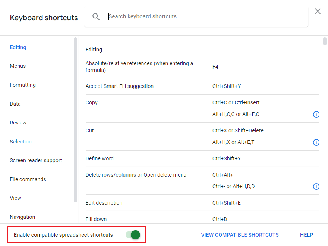The width and height of the screenshot is (328, 246).
Task: Open the HELP link
Action: coord(306,235)
